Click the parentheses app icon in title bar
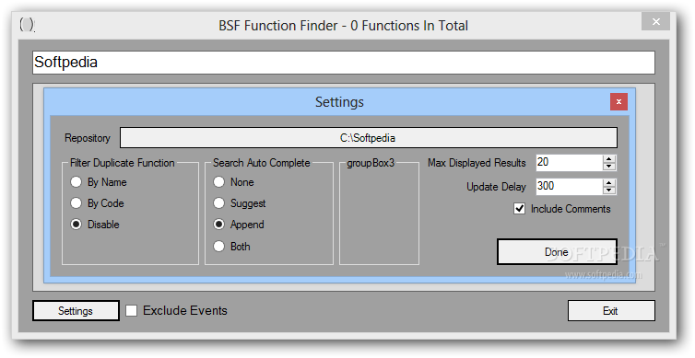Image resolution: width=695 pixels, height=358 pixels. (27, 25)
